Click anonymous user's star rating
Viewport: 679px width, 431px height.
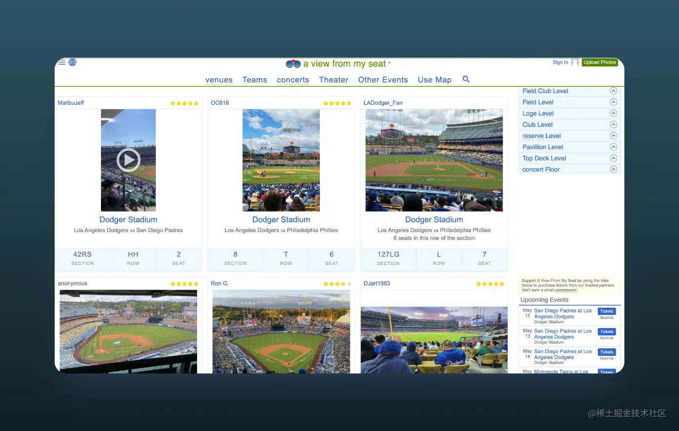184,284
